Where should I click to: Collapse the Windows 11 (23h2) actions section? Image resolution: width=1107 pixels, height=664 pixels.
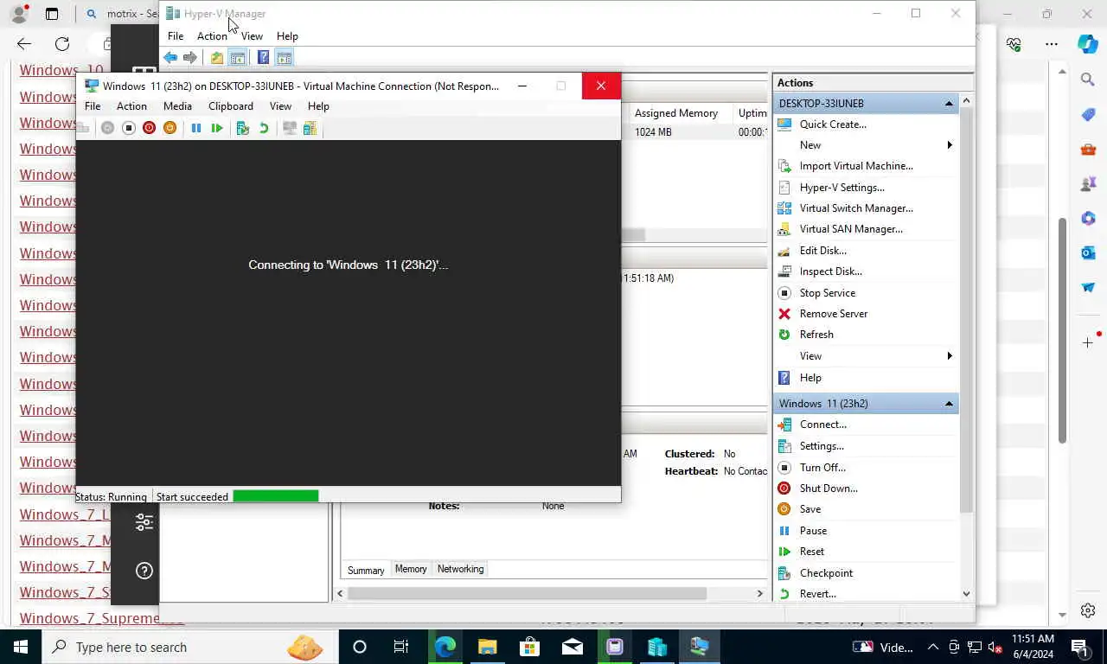(x=949, y=404)
